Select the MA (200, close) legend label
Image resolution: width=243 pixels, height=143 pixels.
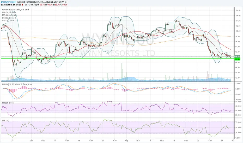pyautogui.click(x=9, y=15)
